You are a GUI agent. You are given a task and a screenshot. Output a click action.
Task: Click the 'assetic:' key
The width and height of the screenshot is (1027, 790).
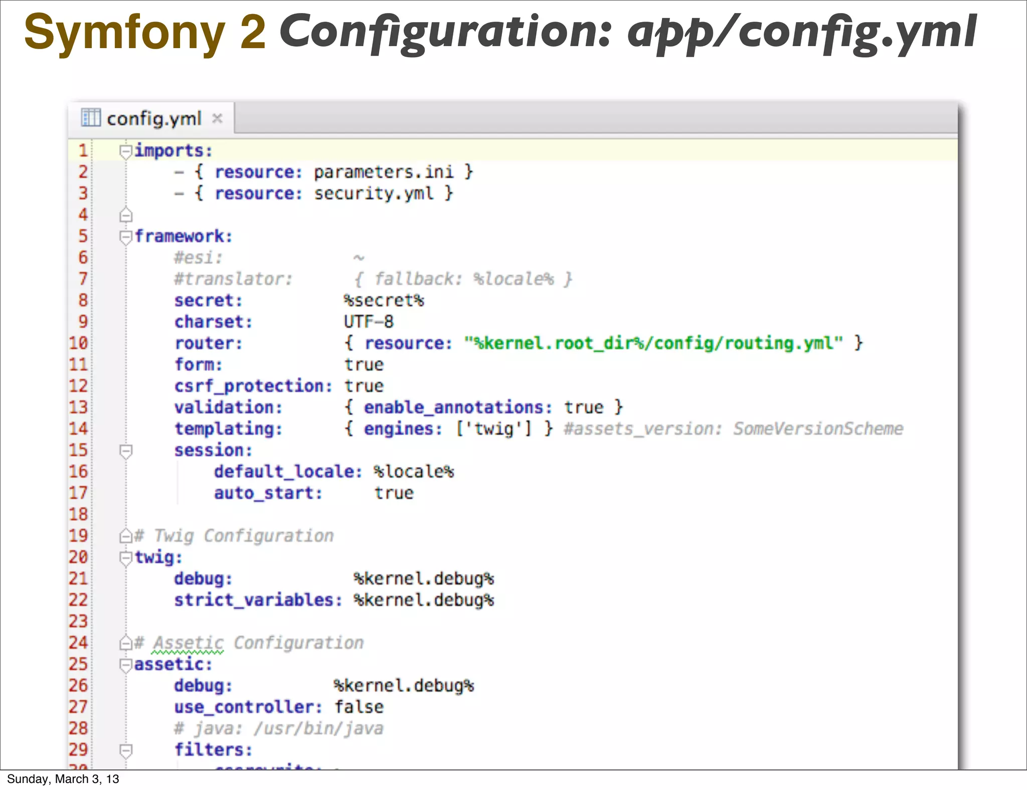174,664
